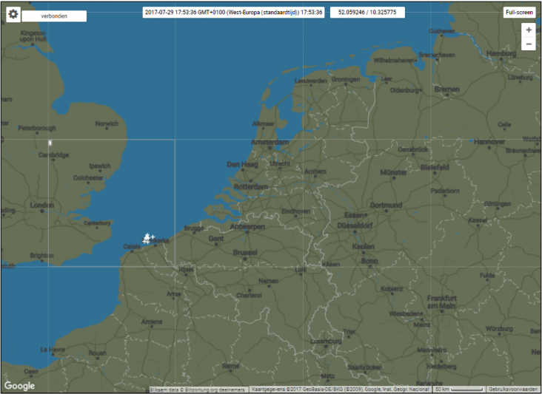Viewport: 542px width, 394px height.
Task: Toggle the 50 km map scale
Action: (x=458, y=389)
